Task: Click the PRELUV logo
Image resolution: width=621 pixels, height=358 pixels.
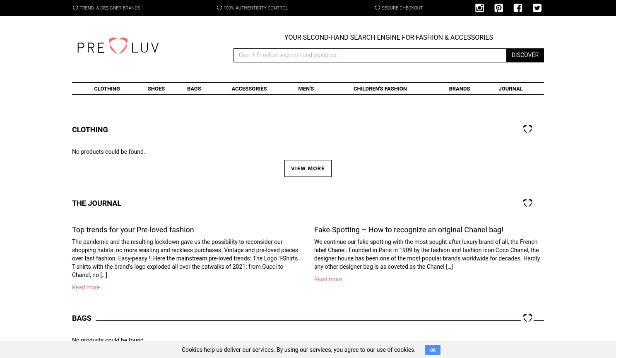Action: (118, 46)
